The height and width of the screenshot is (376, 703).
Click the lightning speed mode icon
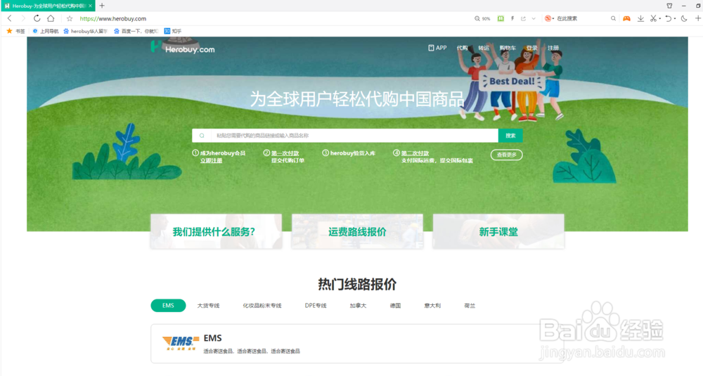click(512, 18)
